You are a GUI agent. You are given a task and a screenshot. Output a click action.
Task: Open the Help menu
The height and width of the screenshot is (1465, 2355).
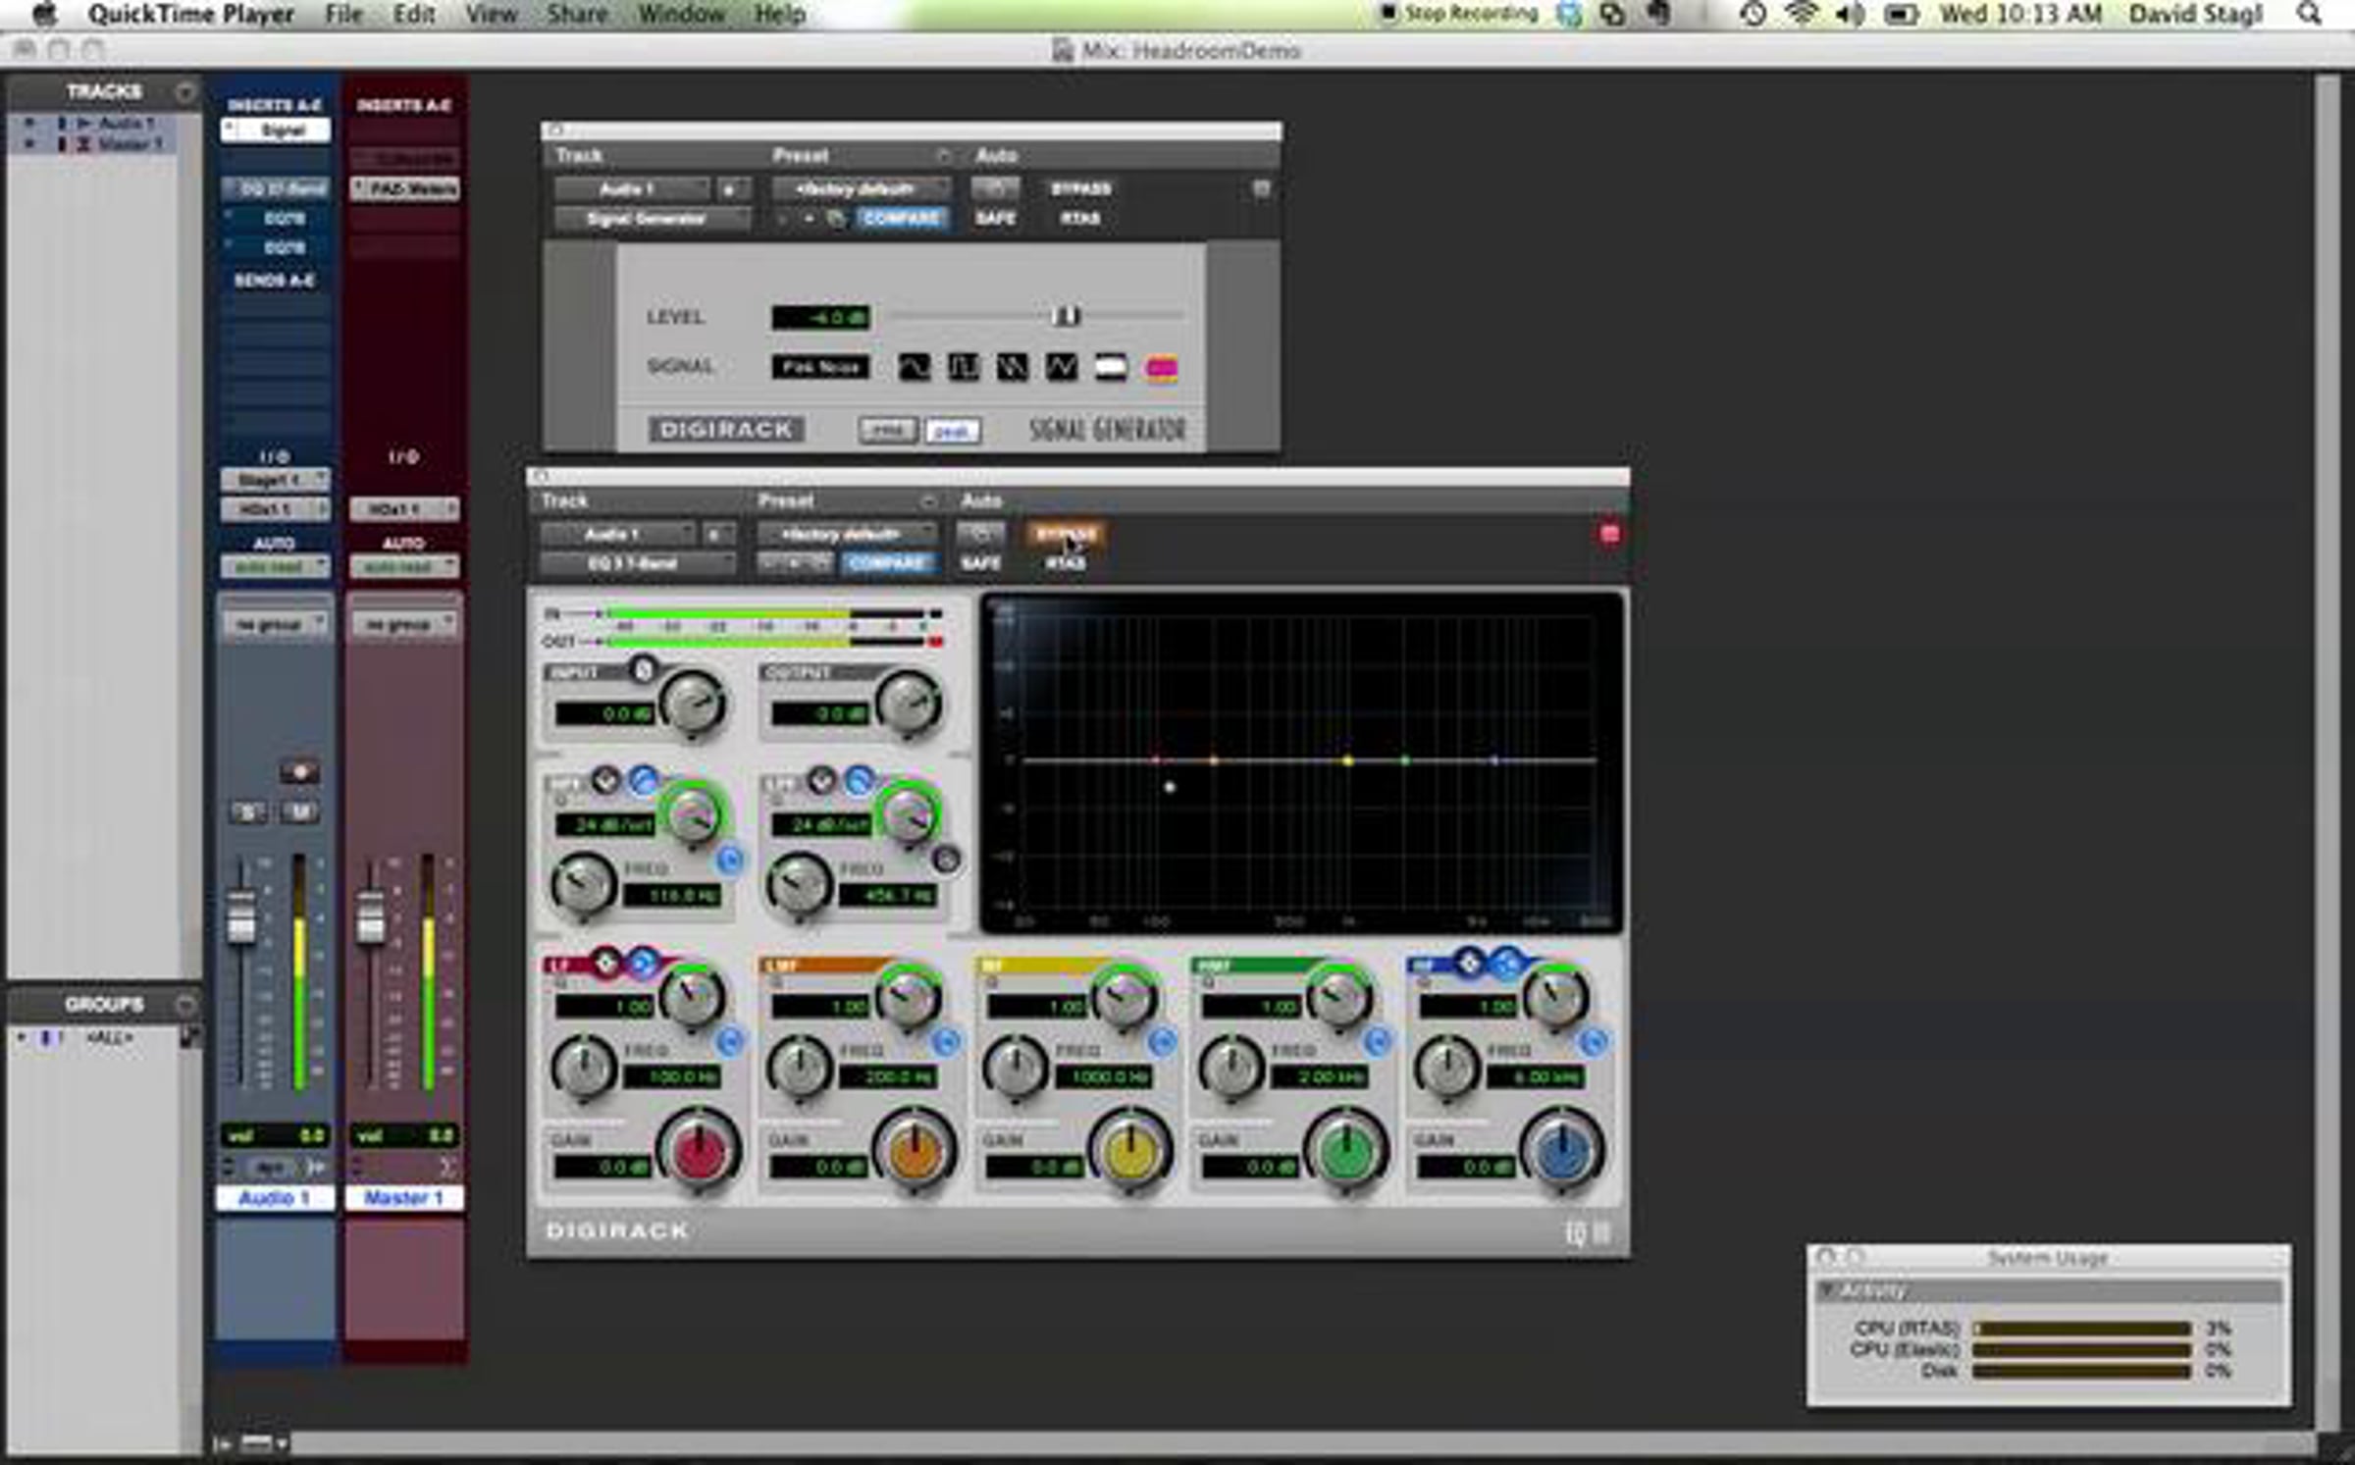tap(780, 15)
